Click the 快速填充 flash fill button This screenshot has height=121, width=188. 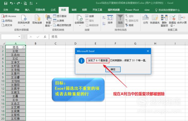click(x=155, y=19)
